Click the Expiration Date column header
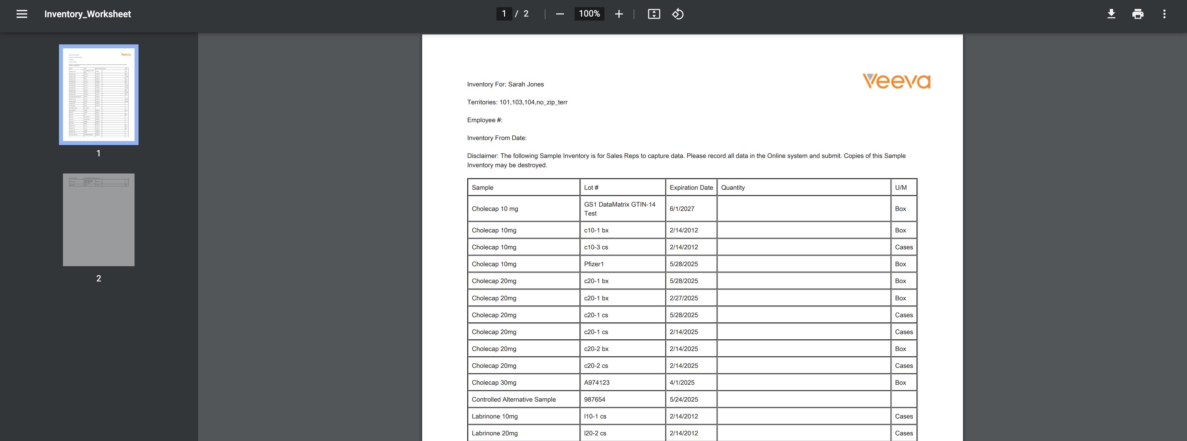 (691, 187)
